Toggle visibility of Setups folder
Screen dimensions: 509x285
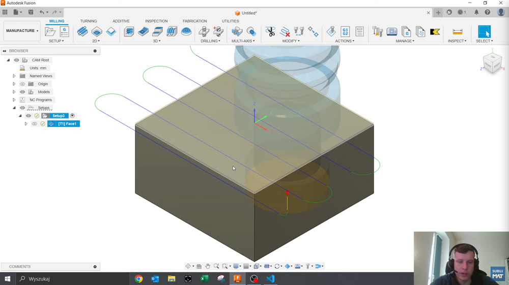pyautogui.click(x=22, y=108)
